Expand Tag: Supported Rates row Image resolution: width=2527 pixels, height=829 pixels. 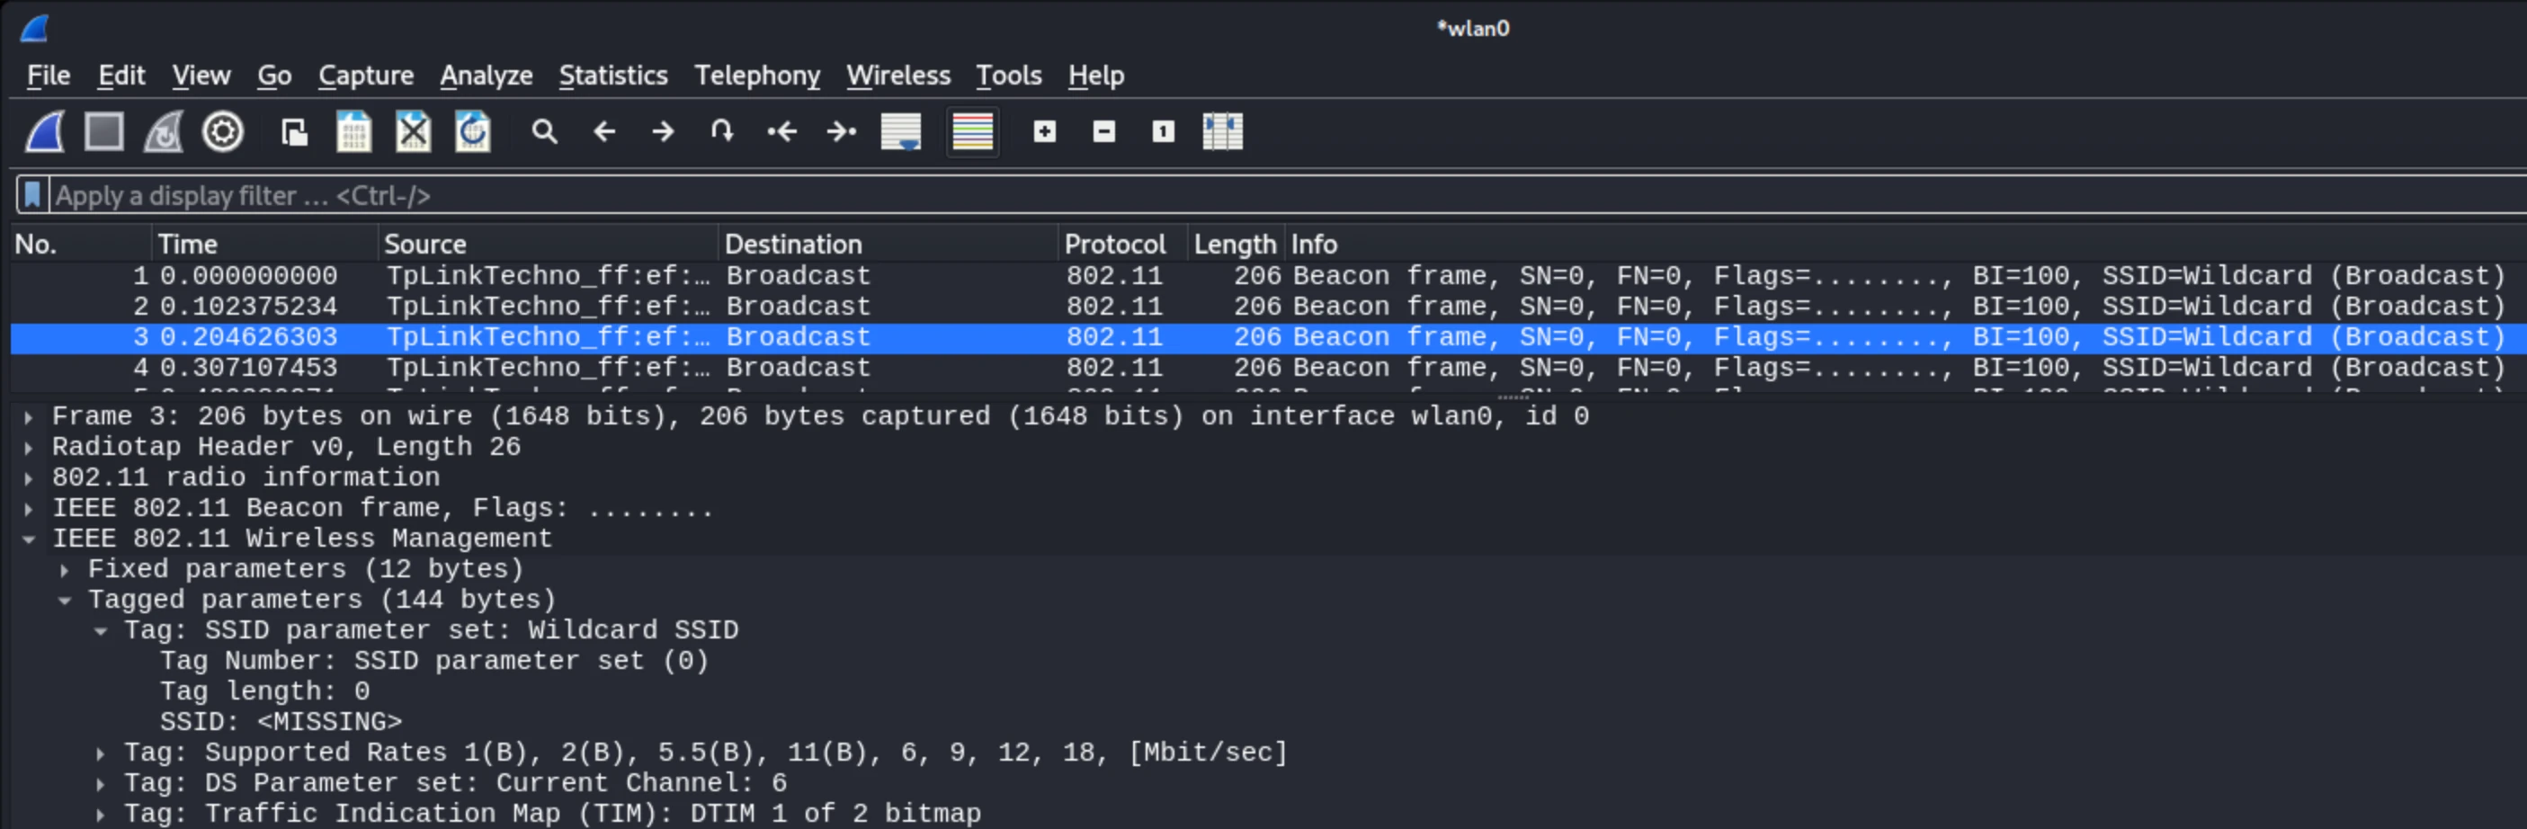click(x=100, y=753)
